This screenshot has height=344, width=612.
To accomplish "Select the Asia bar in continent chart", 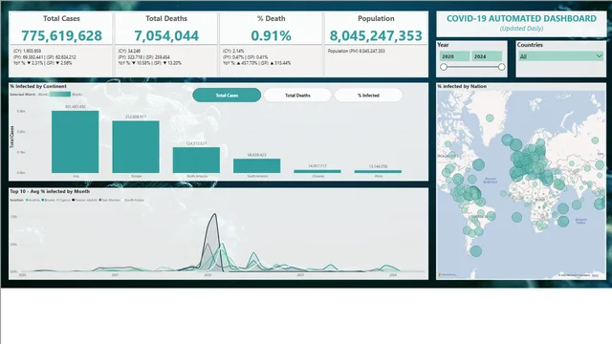I will (x=75, y=141).
